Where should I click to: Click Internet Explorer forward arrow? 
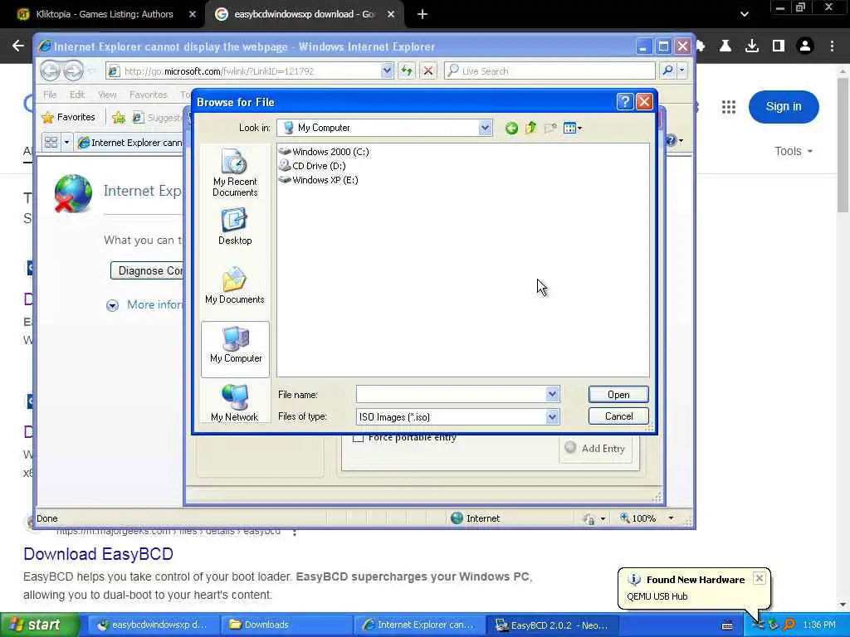coord(73,71)
